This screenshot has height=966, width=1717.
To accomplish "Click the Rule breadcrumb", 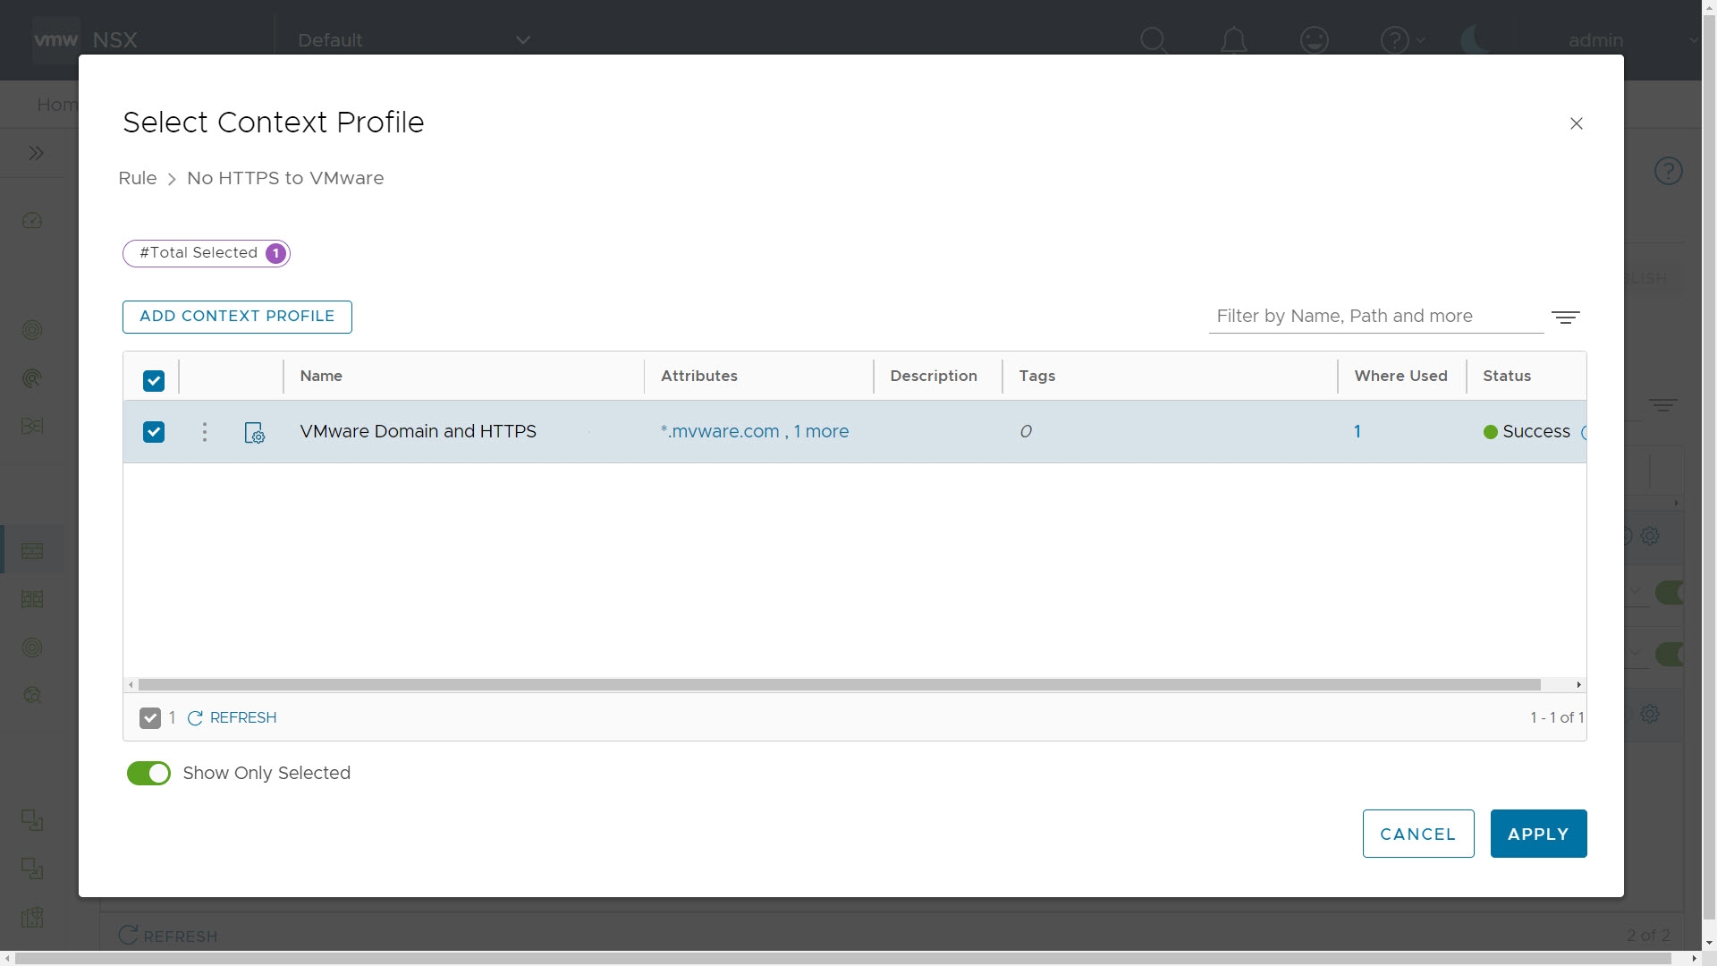I will pyautogui.click(x=138, y=178).
